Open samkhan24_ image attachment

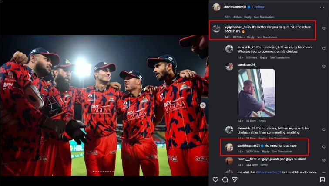coord(257,93)
